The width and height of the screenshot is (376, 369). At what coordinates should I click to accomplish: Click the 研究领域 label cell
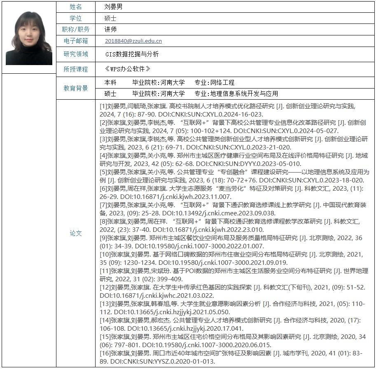pos(76,54)
